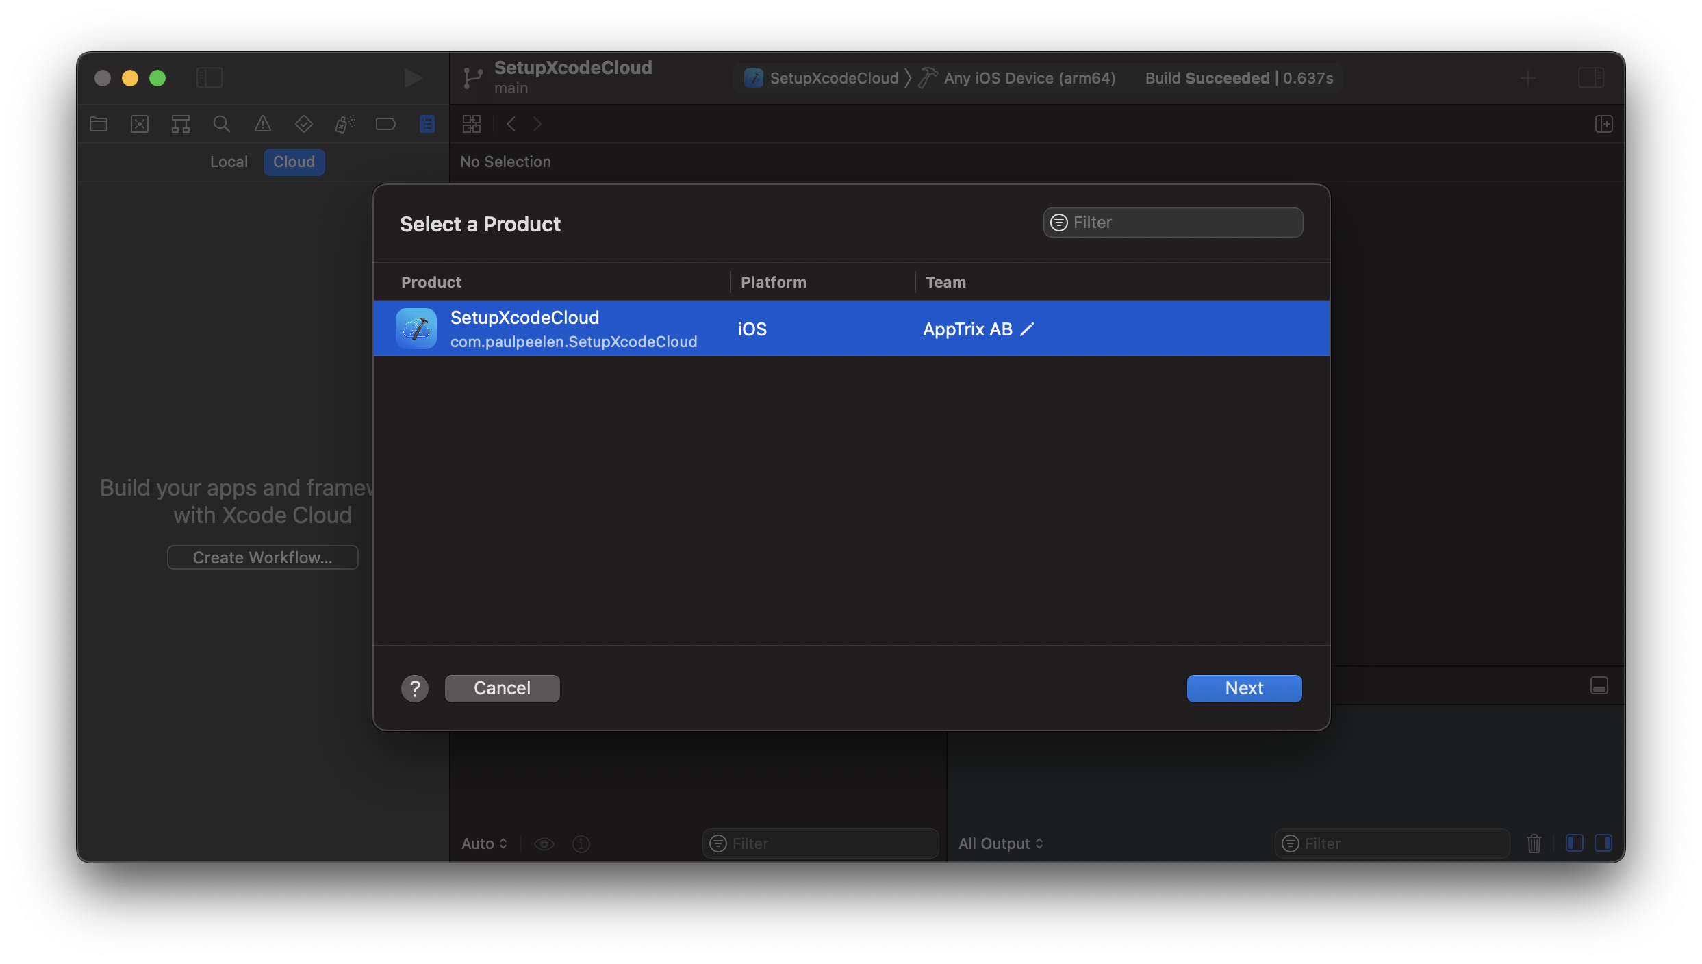Open the Project navigator folder icon
Screen dimensions: 1702x964
point(99,124)
